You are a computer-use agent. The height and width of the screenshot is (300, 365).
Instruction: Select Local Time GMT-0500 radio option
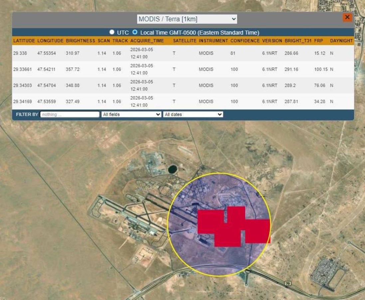click(x=135, y=32)
